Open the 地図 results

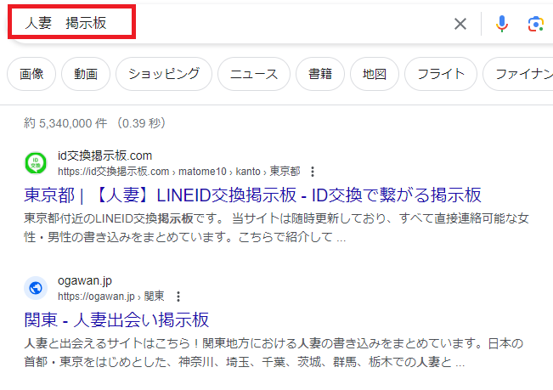click(374, 74)
